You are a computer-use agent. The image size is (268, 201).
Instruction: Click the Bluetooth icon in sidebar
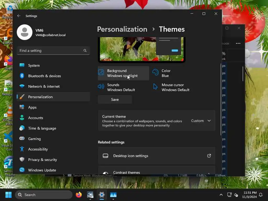click(x=22, y=76)
